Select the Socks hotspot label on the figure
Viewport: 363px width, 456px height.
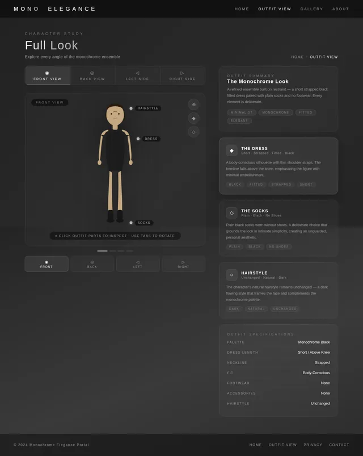144,223
